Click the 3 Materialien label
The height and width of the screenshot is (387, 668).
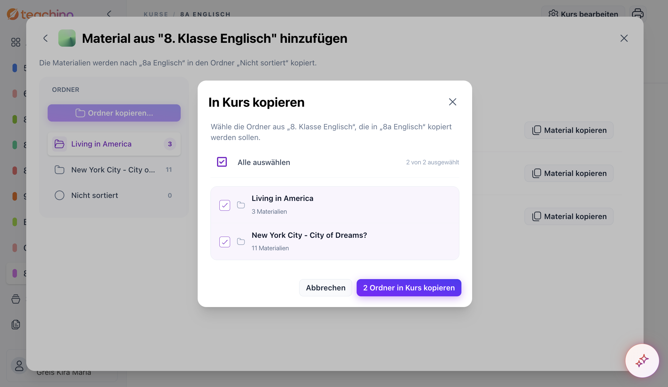(269, 212)
